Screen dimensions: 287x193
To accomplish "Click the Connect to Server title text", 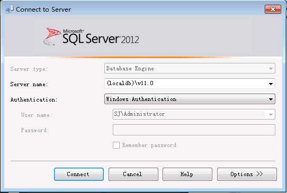I will coord(43,10).
